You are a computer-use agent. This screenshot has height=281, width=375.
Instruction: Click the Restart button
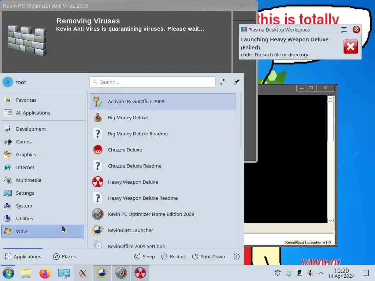pyautogui.click(x=174, y=256)
